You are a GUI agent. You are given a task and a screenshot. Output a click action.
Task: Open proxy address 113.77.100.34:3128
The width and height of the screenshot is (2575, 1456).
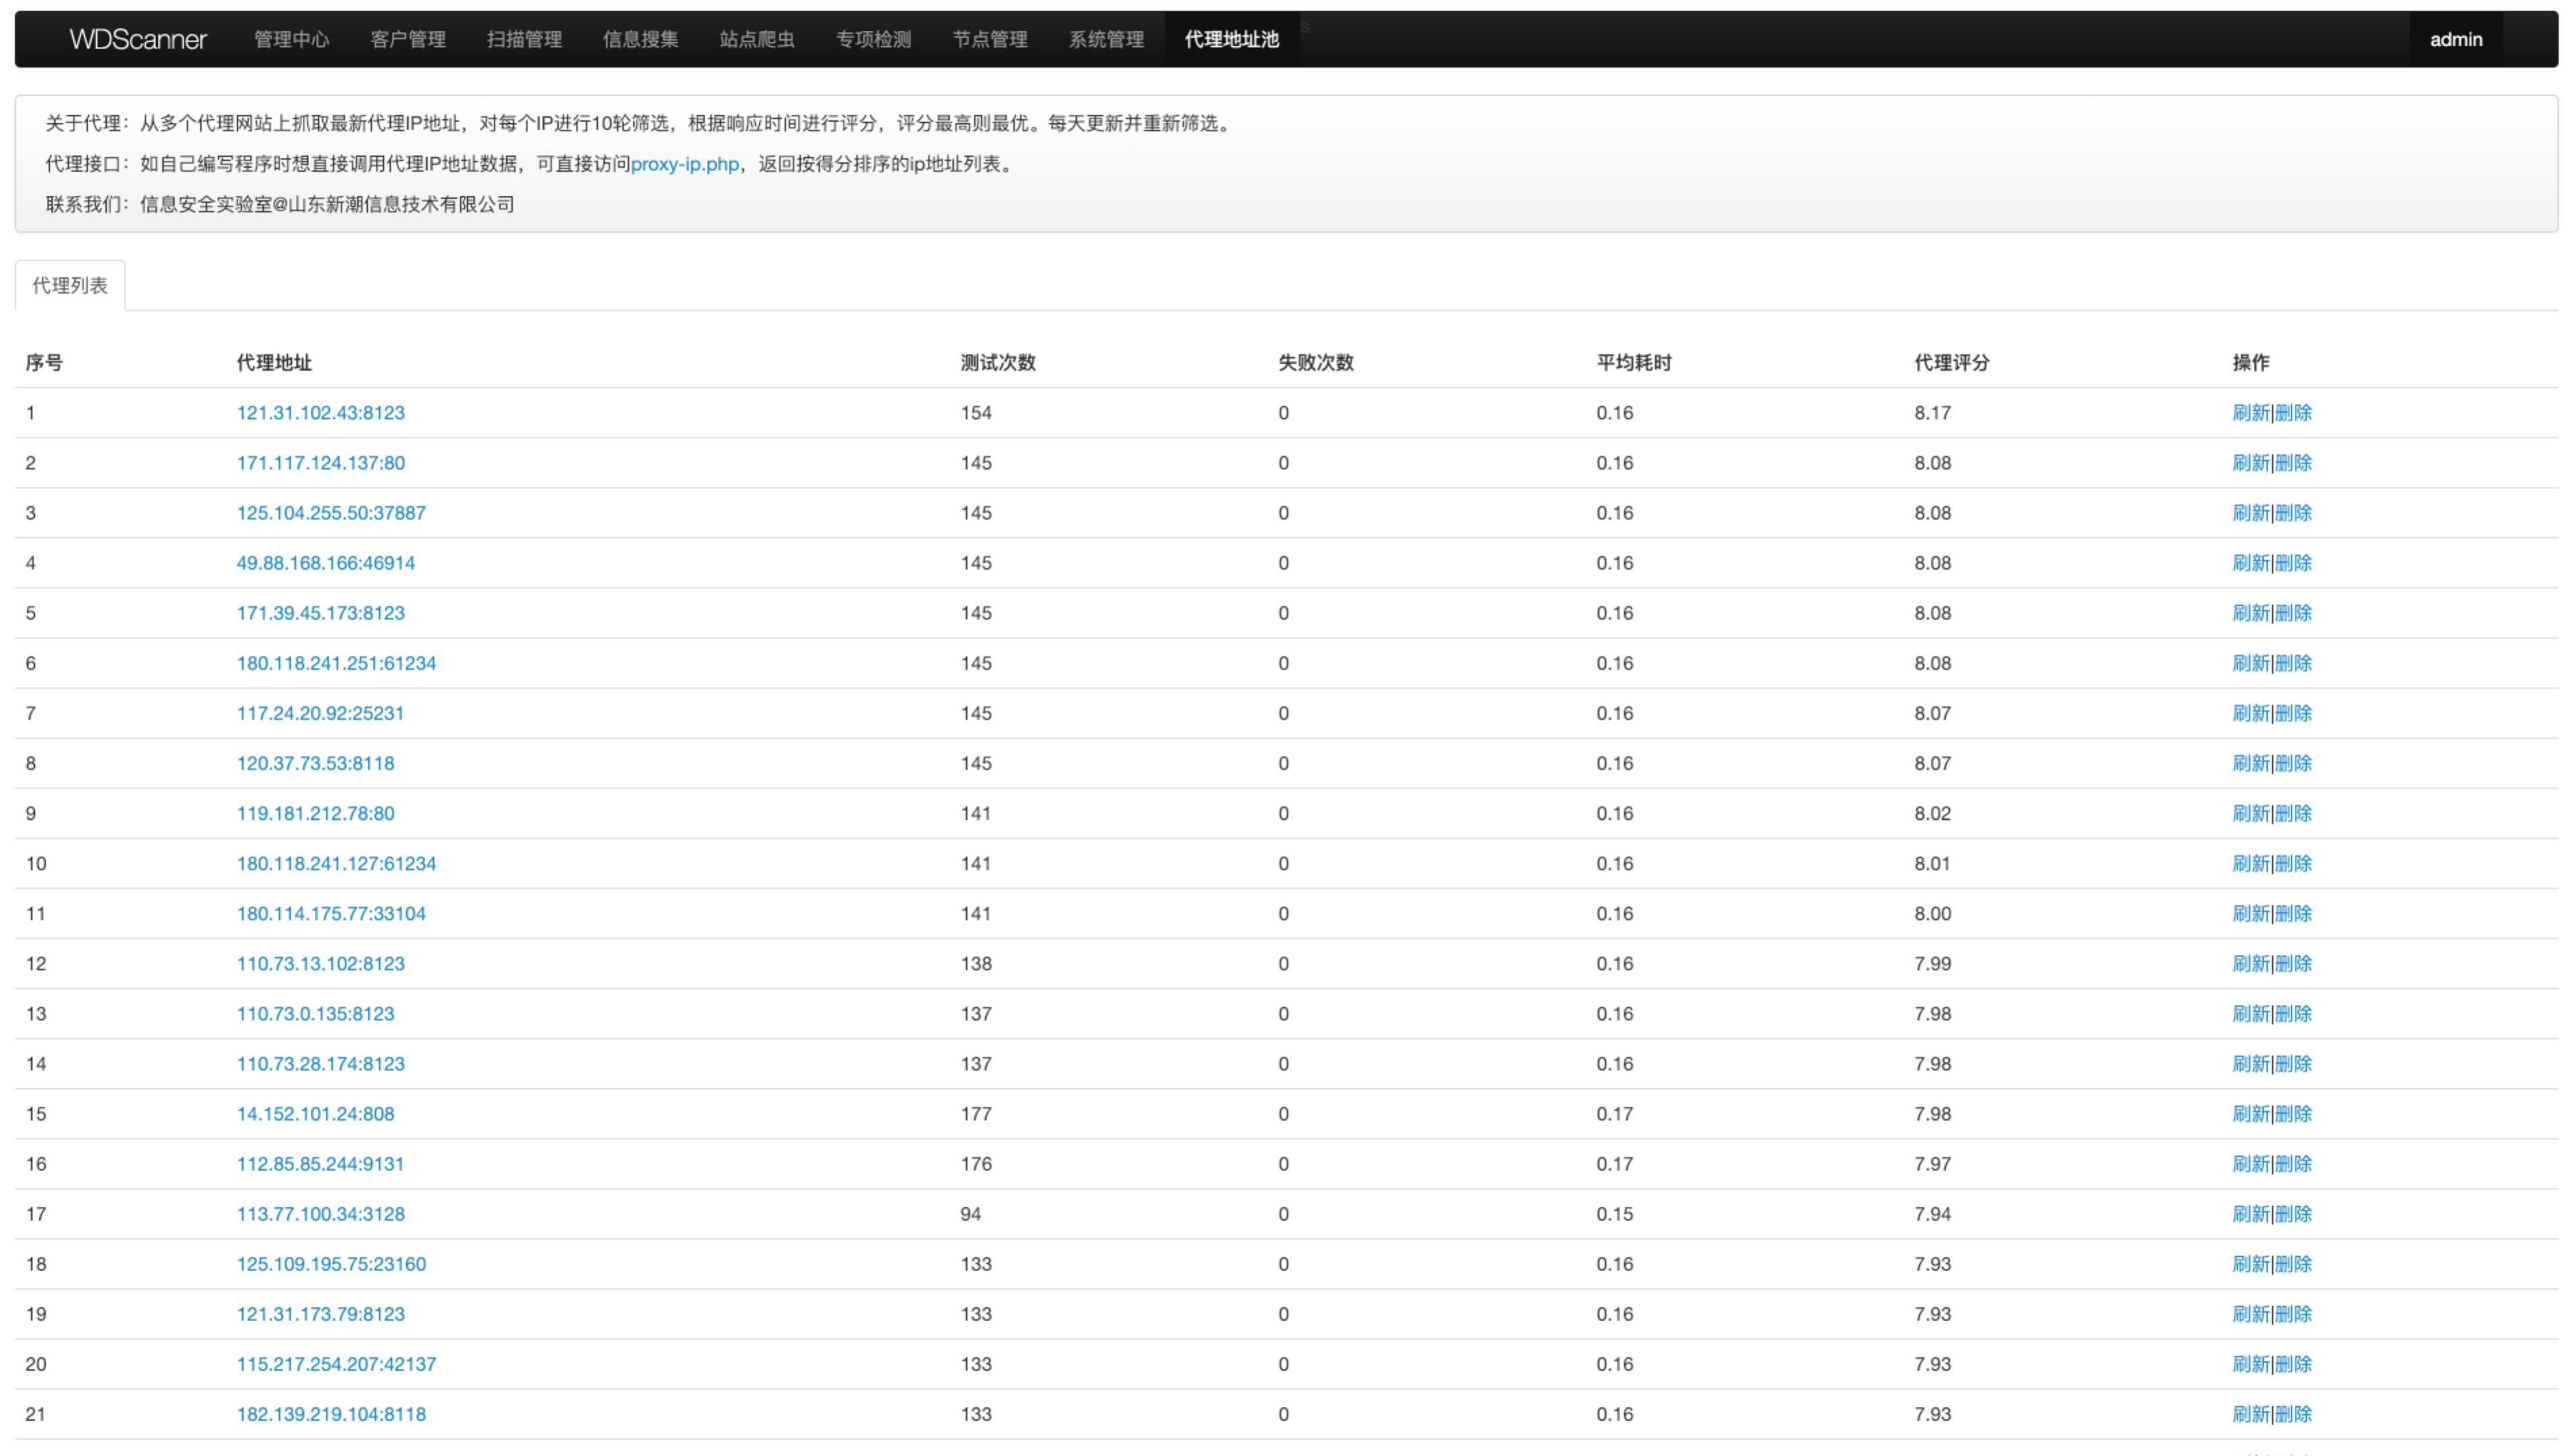[x=320, y=1214]
